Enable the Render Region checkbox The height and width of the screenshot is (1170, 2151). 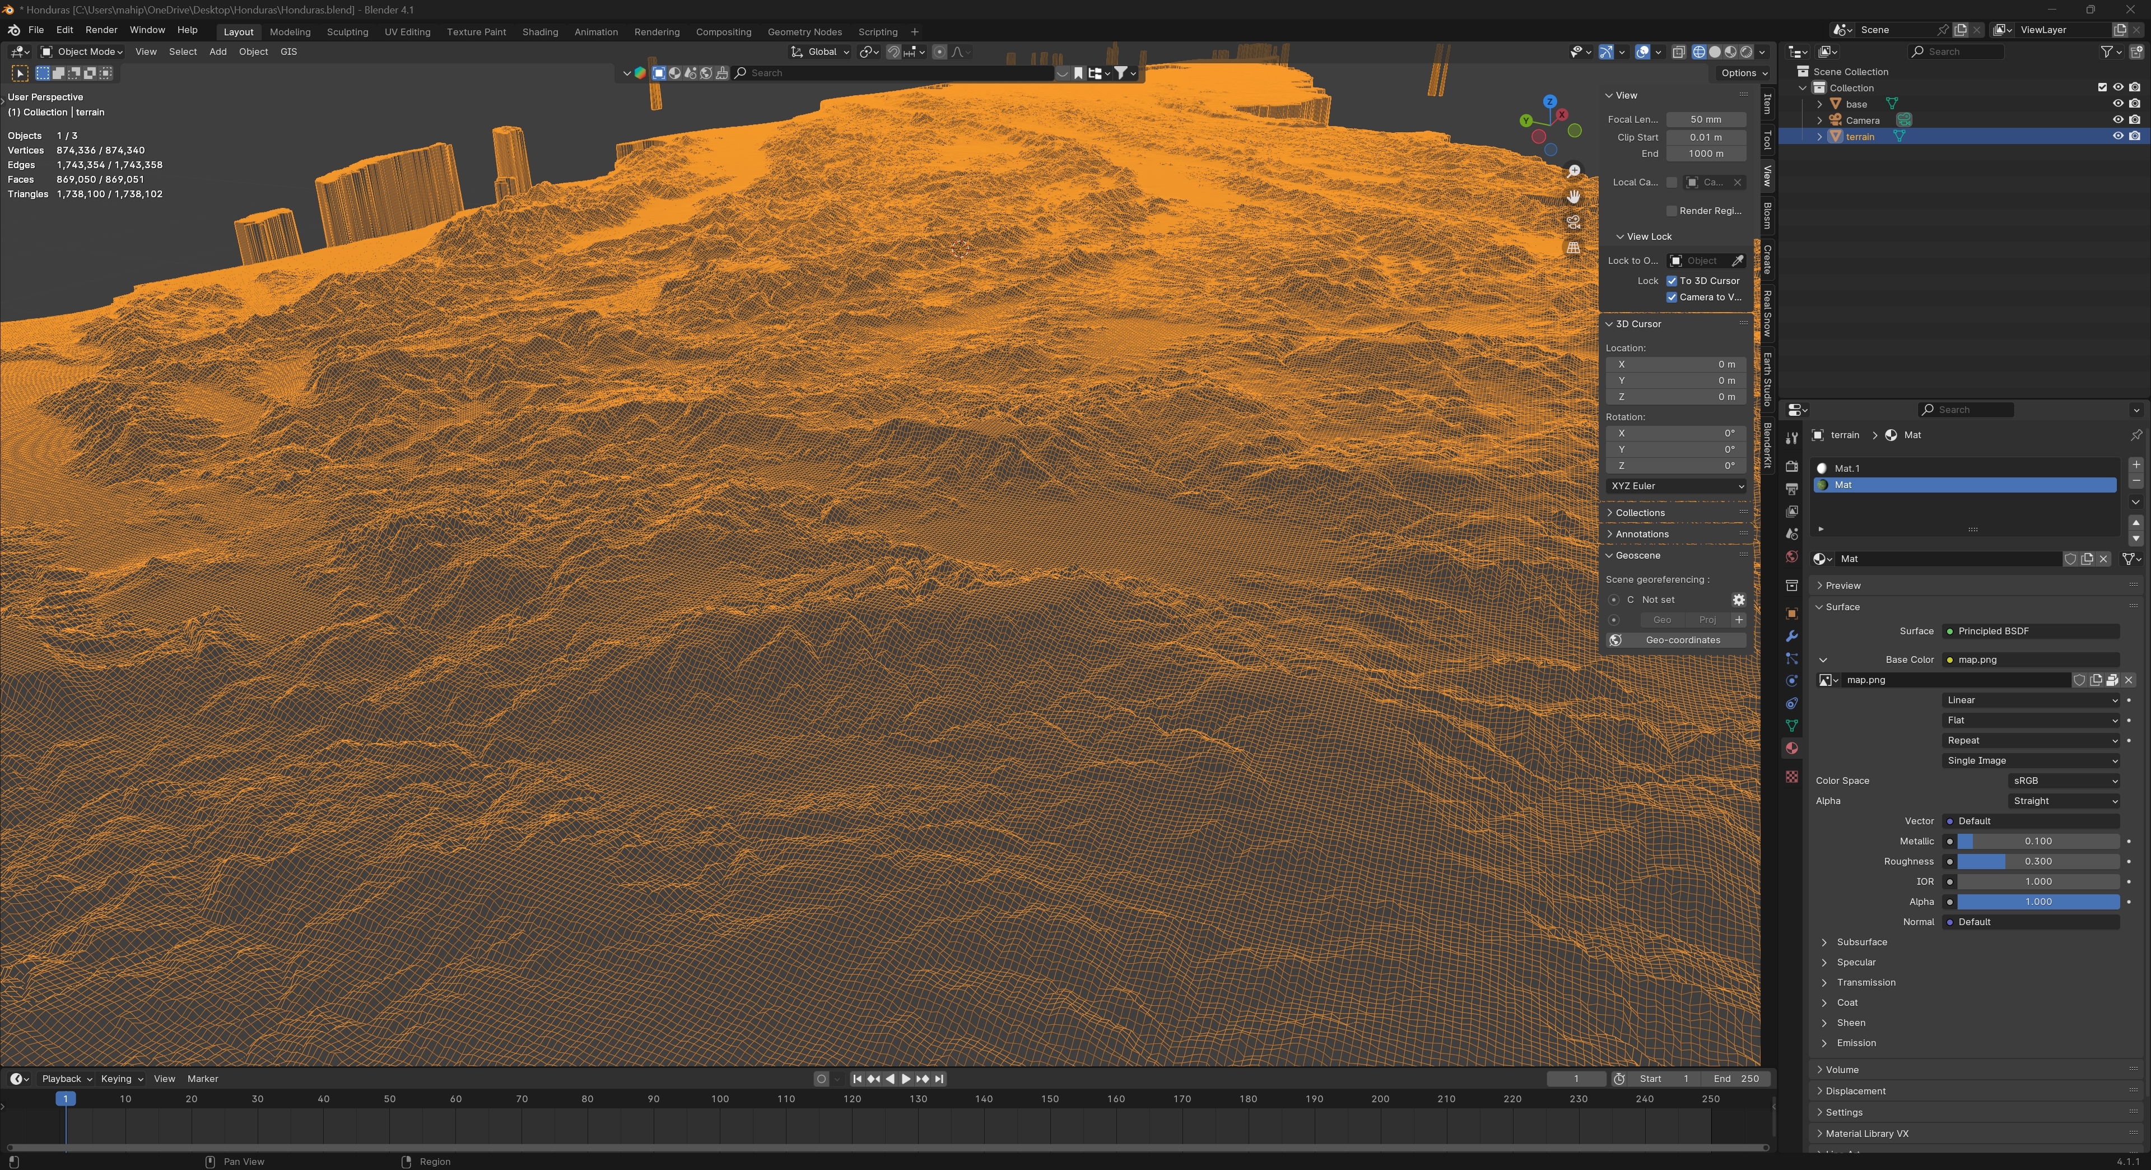tap(1672, 211)
